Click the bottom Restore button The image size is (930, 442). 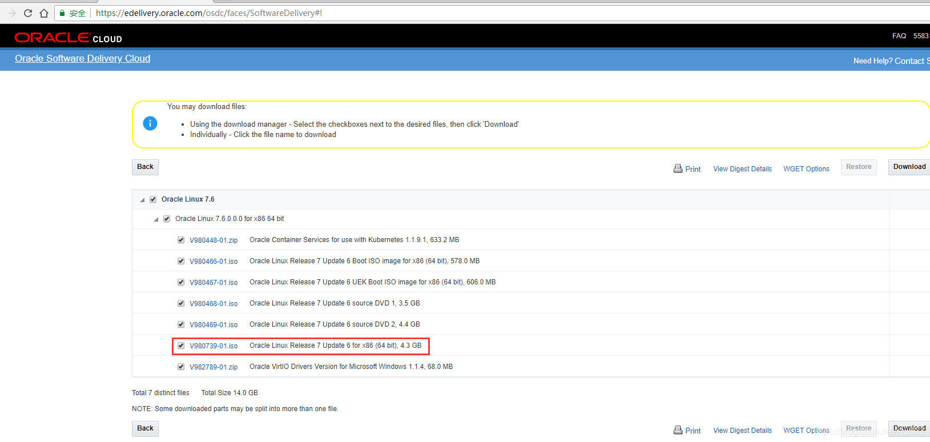click(859, 428)
